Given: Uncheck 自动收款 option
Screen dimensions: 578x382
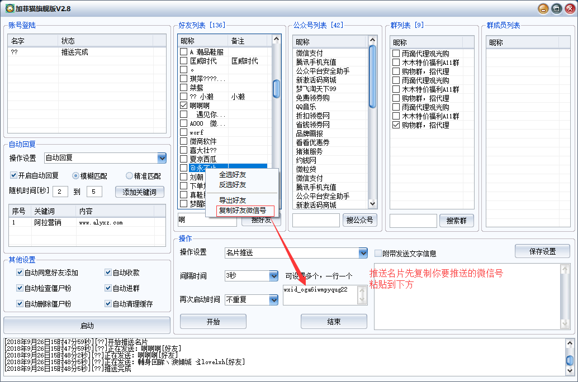Looking at the screenshot, I should [x=108, y=273].
